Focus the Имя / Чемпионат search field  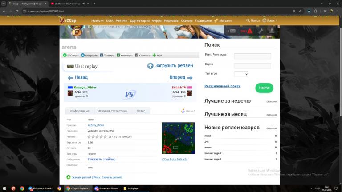point(252,56)
